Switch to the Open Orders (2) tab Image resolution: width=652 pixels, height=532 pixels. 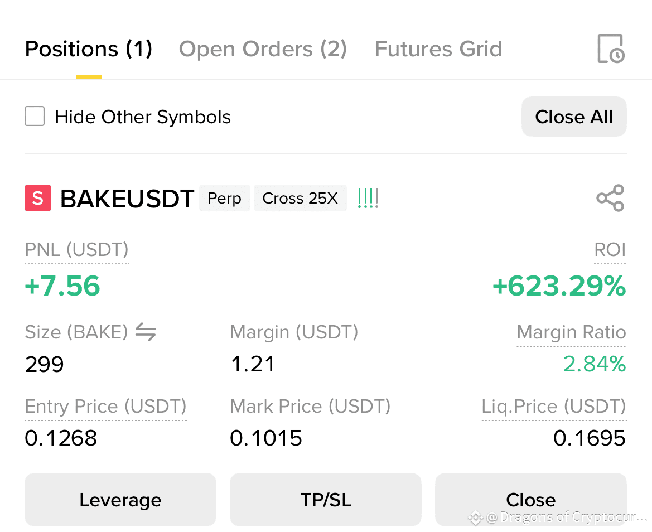coord(263,49)
